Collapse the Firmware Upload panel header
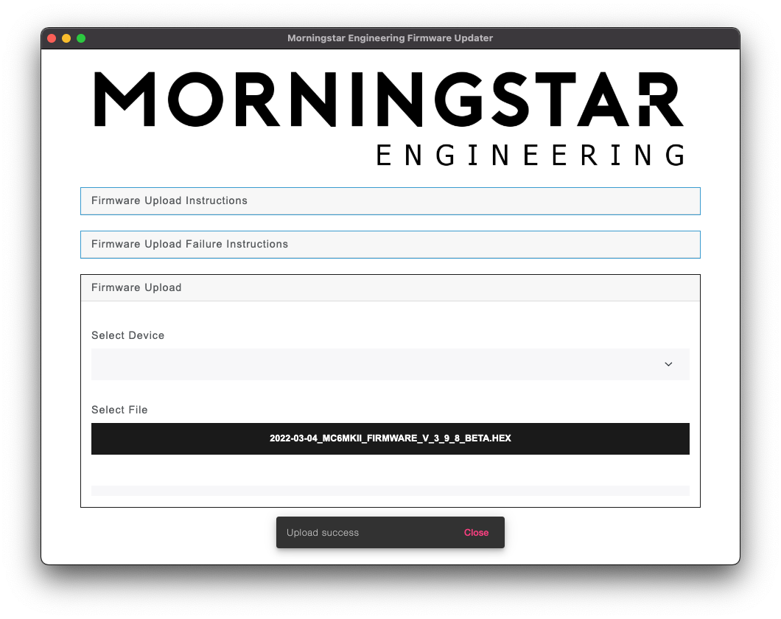 coord(390,288)
